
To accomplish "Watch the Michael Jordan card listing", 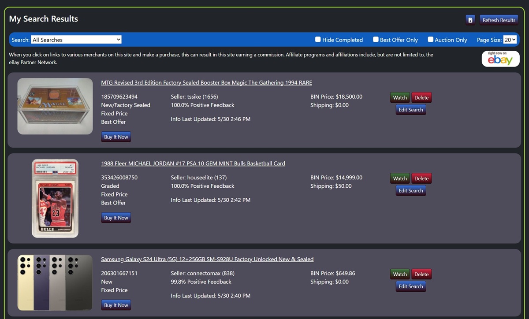I will 400,178.
